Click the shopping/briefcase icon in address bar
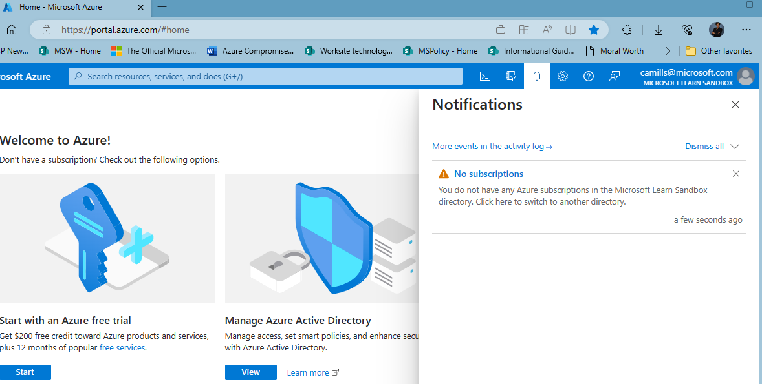The width and height of the screenshot is (762, 384). click(x=501, y=30)
